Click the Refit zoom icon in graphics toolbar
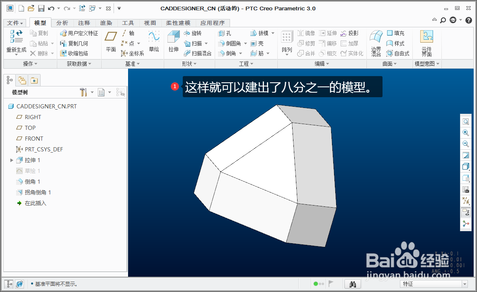477x292 pixels. (x=466, y=122)
